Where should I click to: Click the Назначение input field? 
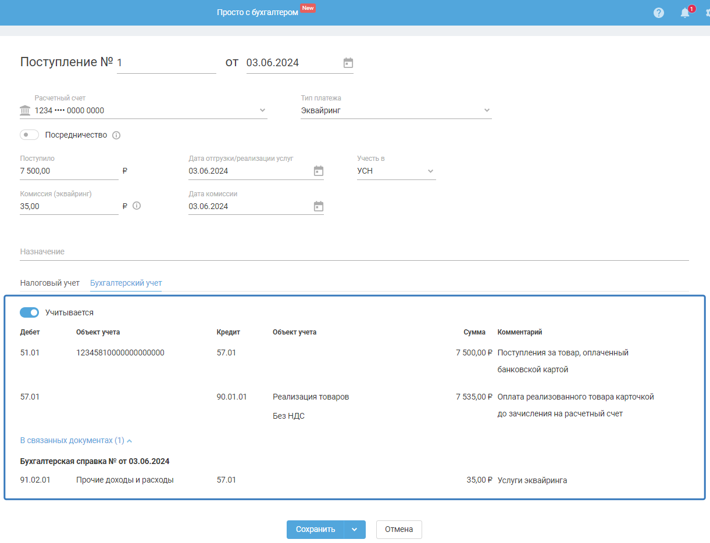(x=354, y=252)
